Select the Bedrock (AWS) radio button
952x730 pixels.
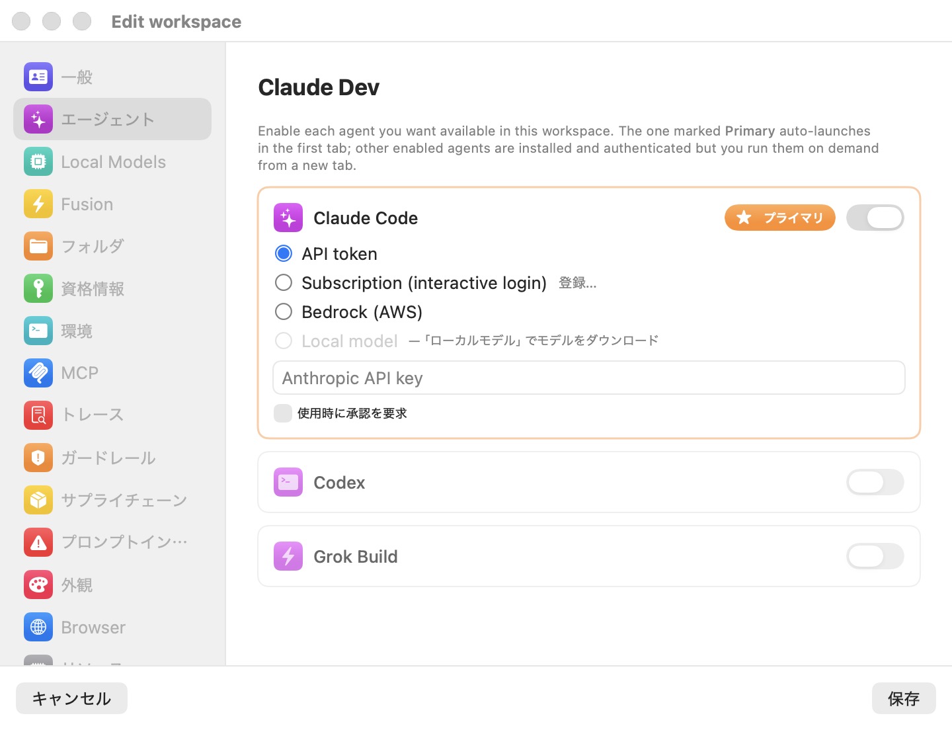pos(284,311)
